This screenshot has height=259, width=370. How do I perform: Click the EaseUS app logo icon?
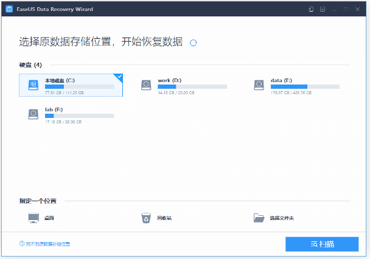9,9
